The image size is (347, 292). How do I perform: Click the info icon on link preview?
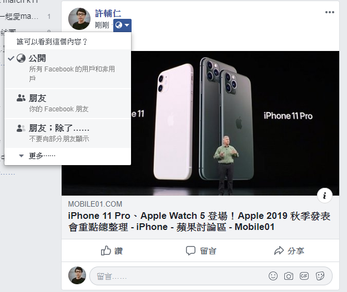[x=325, y=196]
